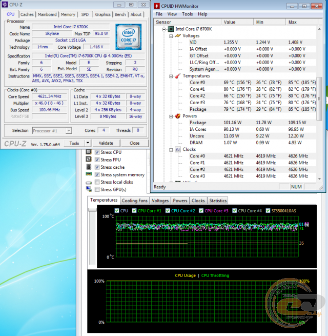Image resolution: width=328 pixels, height=336 pixels.
Task: Open the File menu in HWMonitor
Action: 159,14
